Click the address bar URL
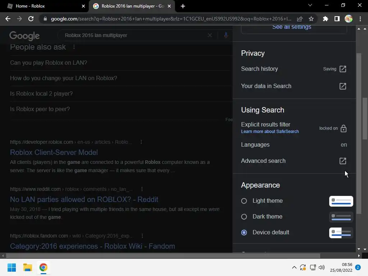Viewport: 368px width, 276px height. click(171, 19)
